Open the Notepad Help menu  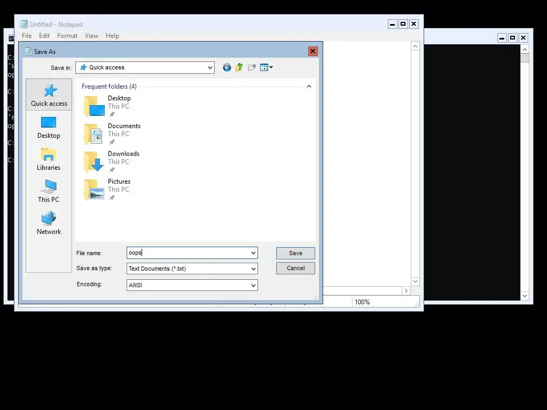pyautogui.click(x=112, y=36)
